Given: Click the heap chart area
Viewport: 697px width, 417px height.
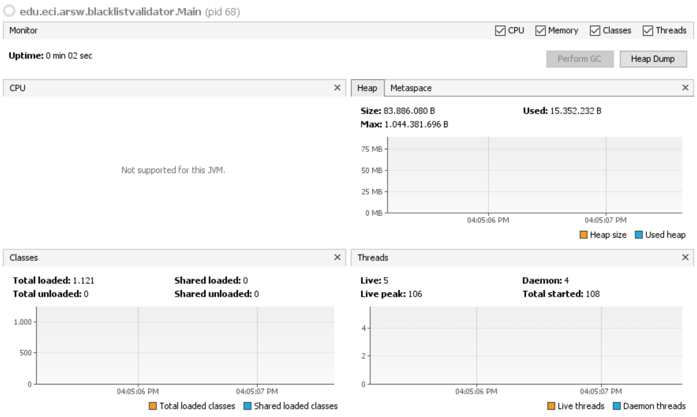Looking at the screenshot, I should (x=535, y=175).
